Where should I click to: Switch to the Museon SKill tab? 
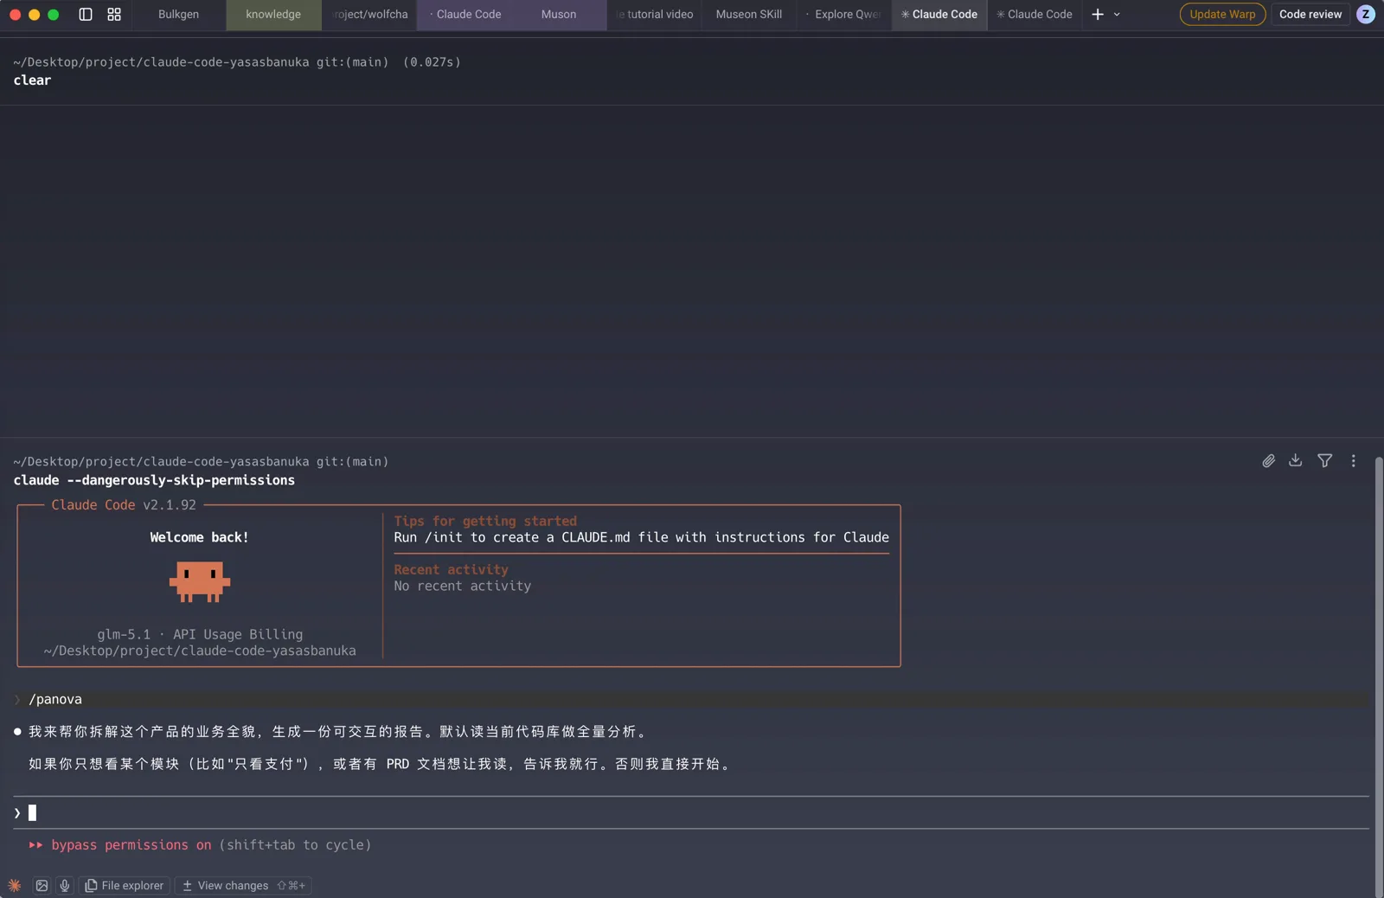tap(749, 14)
